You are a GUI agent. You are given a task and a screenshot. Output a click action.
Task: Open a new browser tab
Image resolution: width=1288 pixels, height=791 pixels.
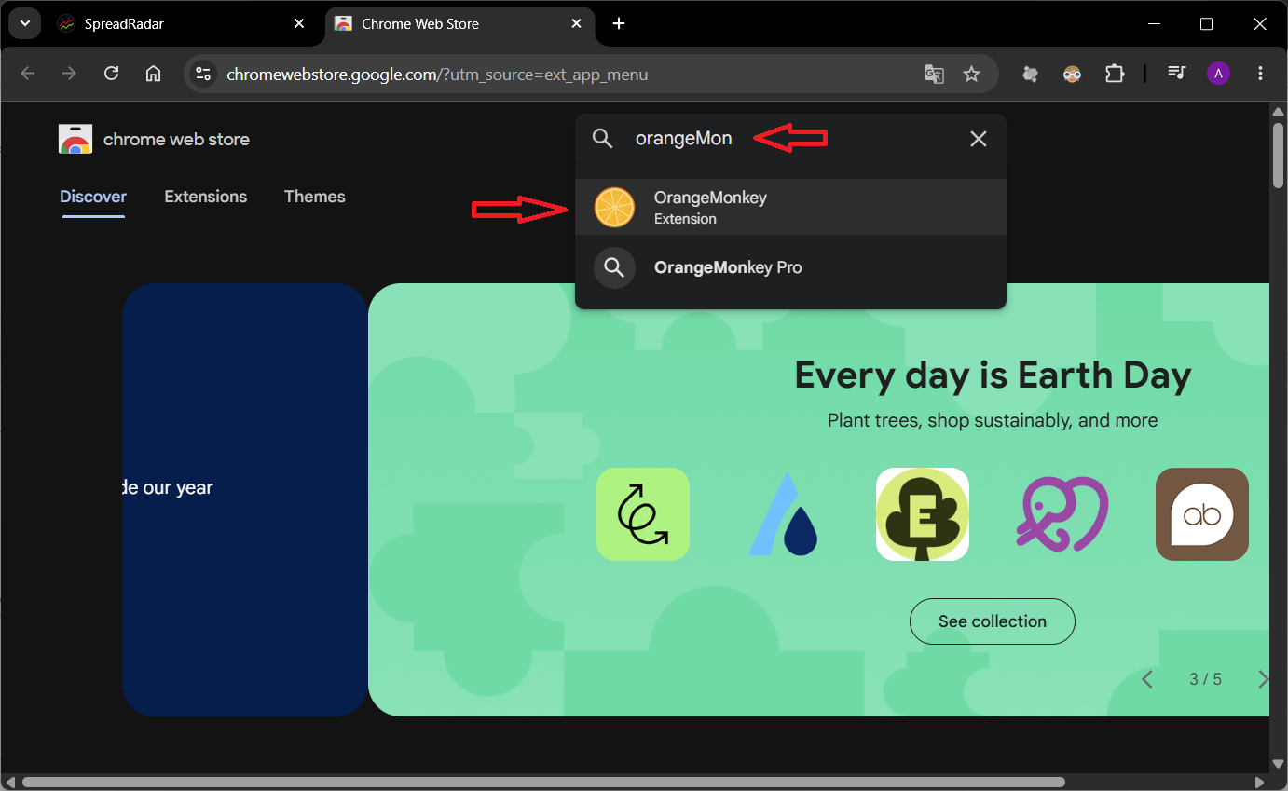click(x=619, y=24)
